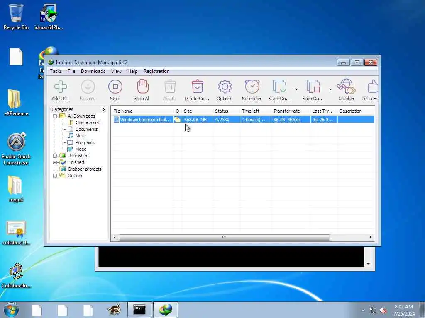Stop the selected download with Stop icon
The width and height of the screenshot is (425, 318).
[x=115, y=87]
